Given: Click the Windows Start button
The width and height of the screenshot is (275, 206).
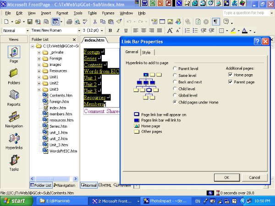Looking at the screenshot, I should tap(15, 201).
